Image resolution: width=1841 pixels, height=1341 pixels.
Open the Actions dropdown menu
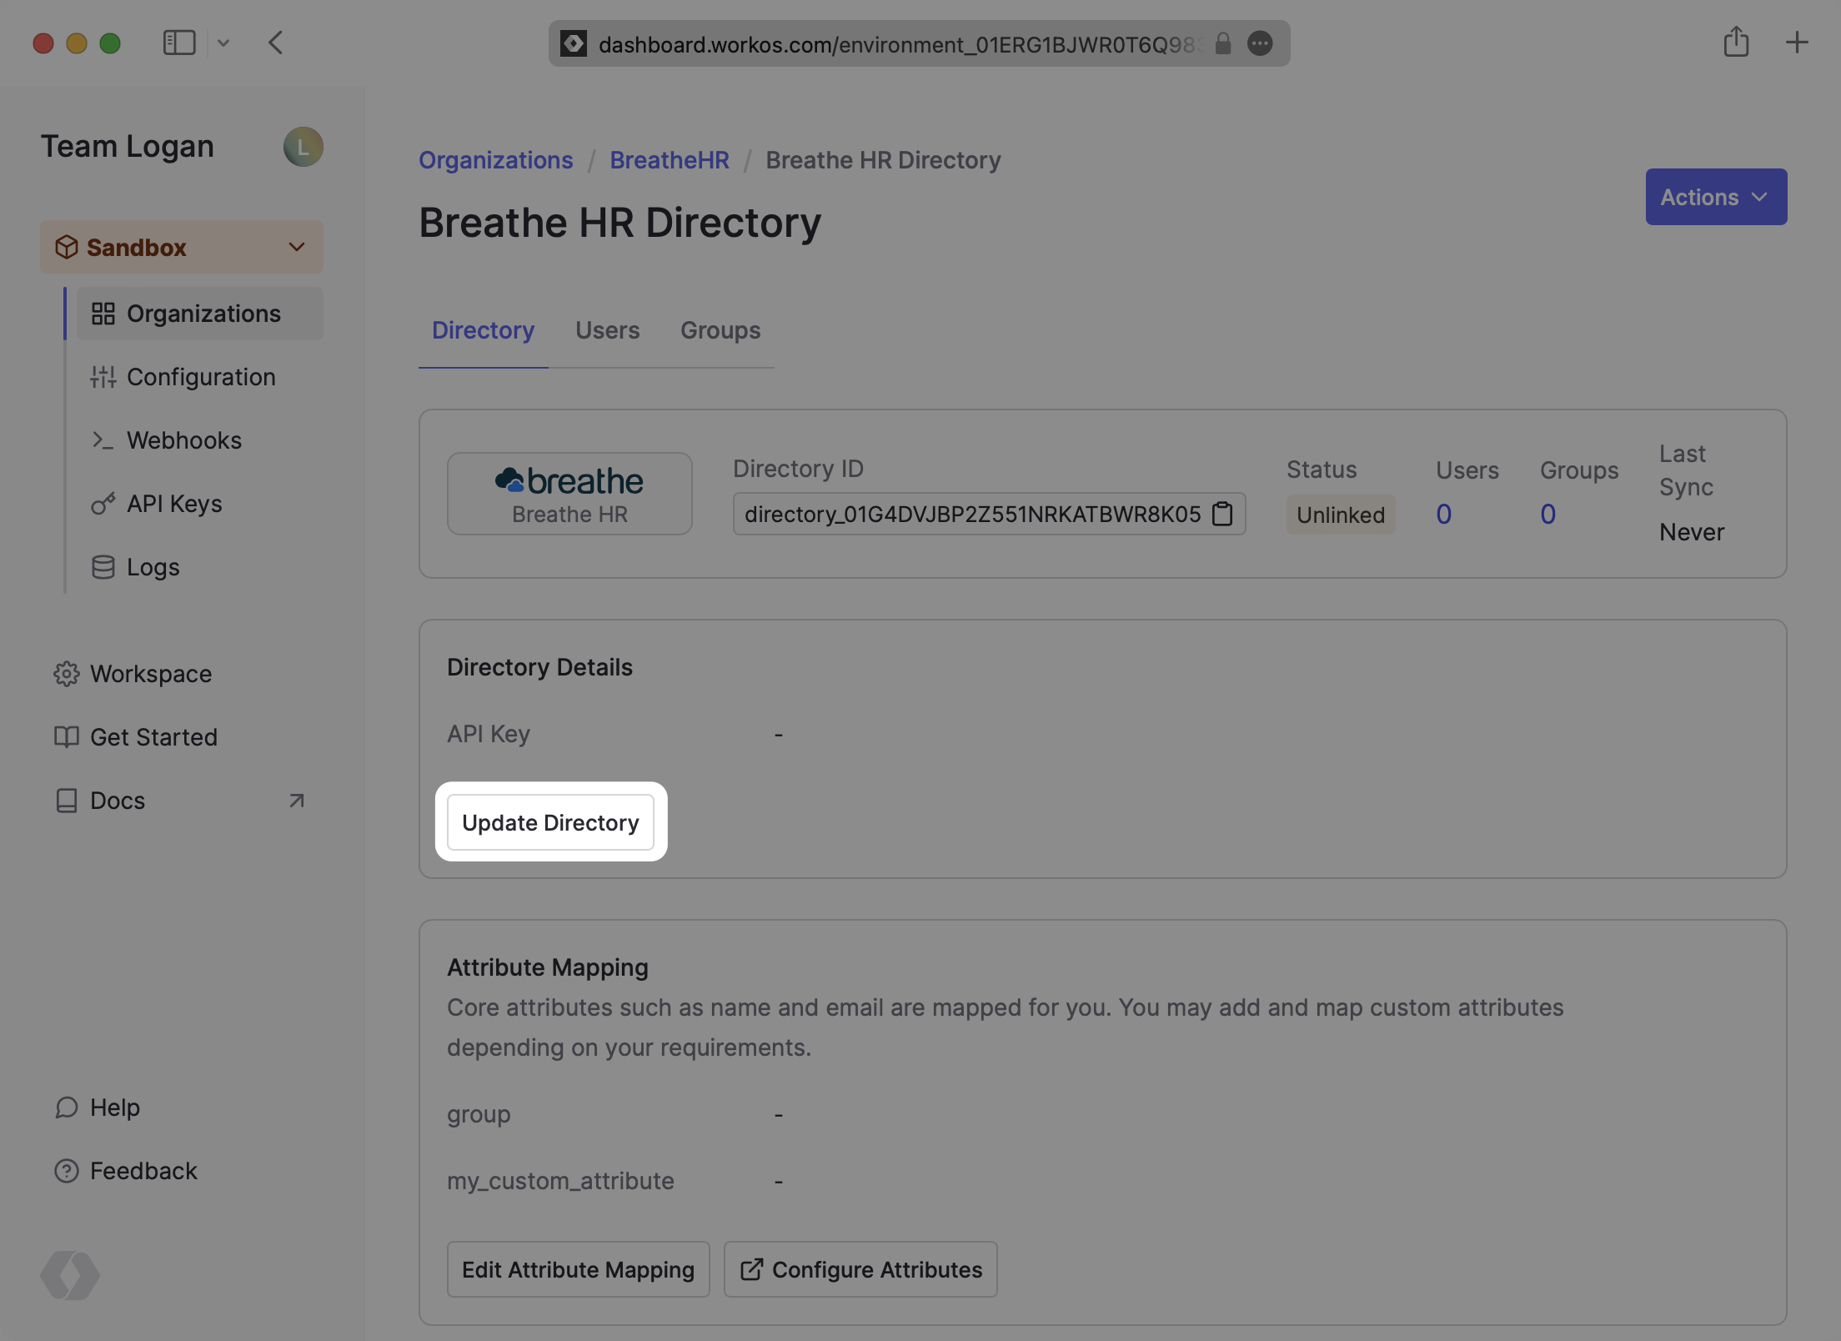(1715, 197)
